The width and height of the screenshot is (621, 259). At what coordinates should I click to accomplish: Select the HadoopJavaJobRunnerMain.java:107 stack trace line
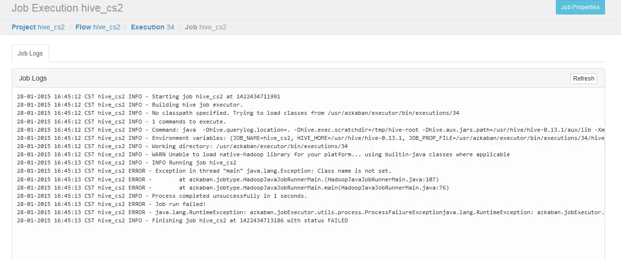coord(228,179)
